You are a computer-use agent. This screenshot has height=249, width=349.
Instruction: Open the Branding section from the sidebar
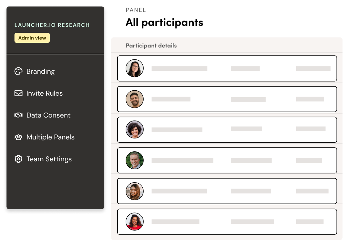(41, 71)
